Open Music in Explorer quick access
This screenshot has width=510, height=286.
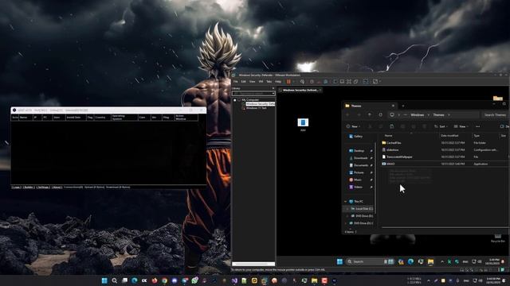355,180
